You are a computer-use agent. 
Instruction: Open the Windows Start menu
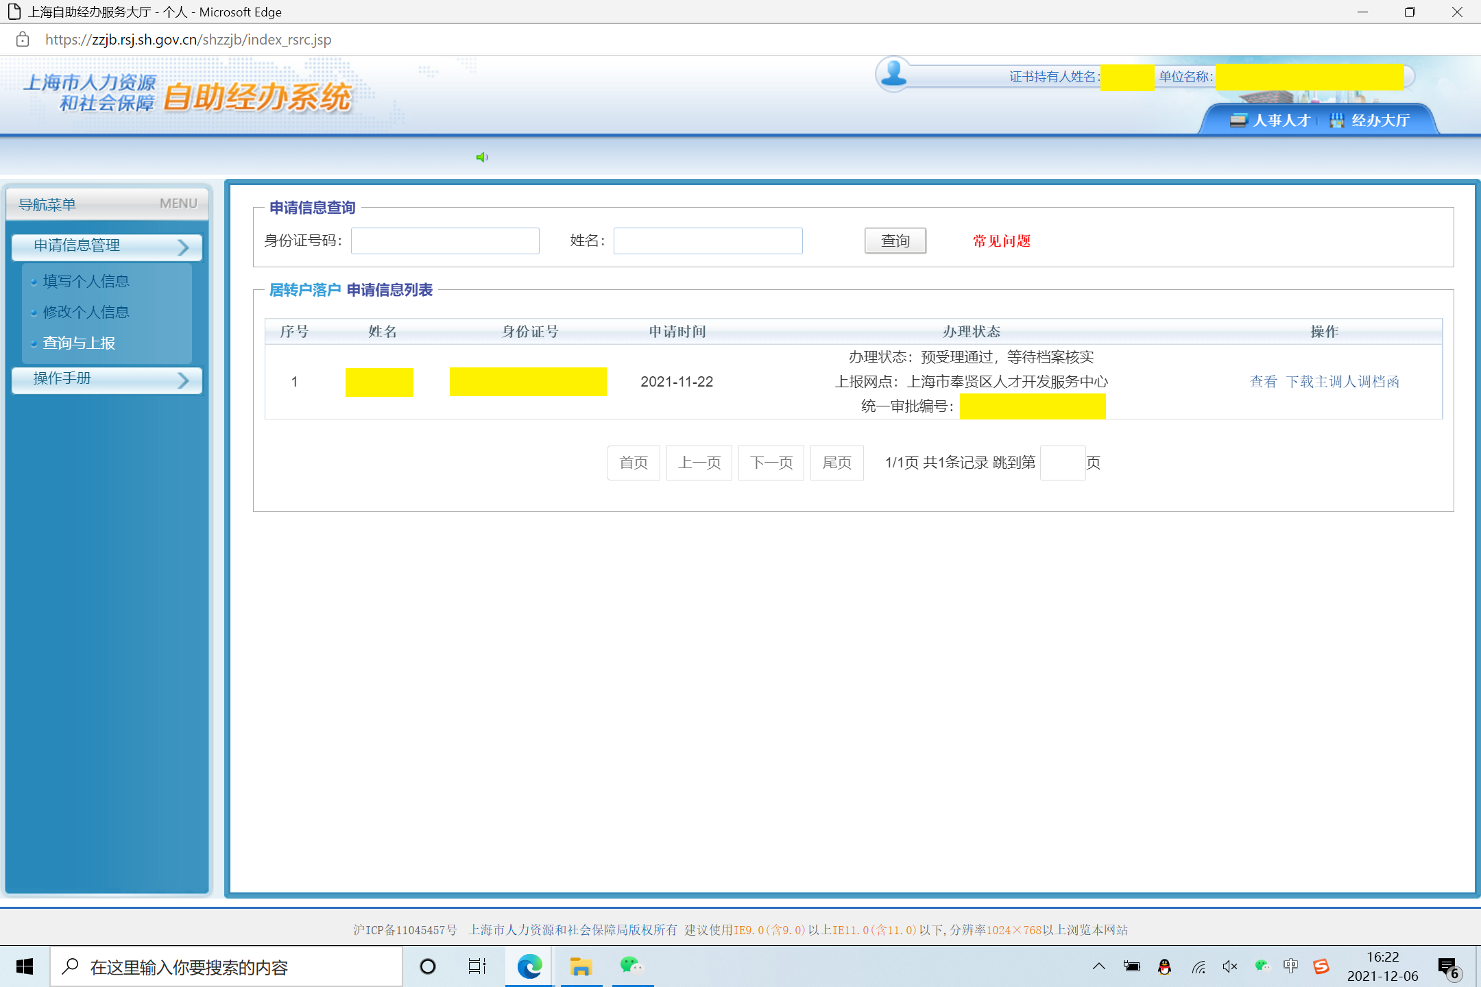point(25,967)
